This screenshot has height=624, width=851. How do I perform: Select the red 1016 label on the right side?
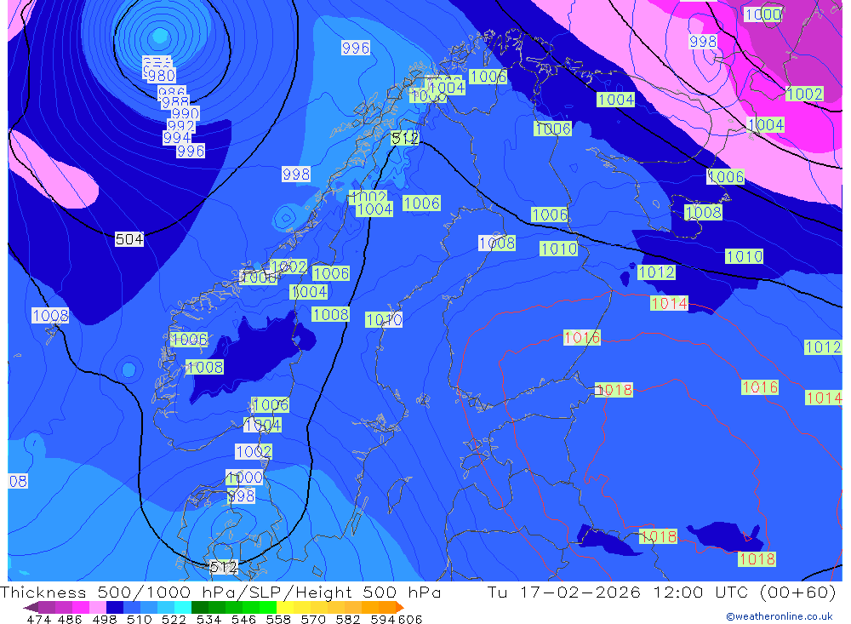pos(760,387)
